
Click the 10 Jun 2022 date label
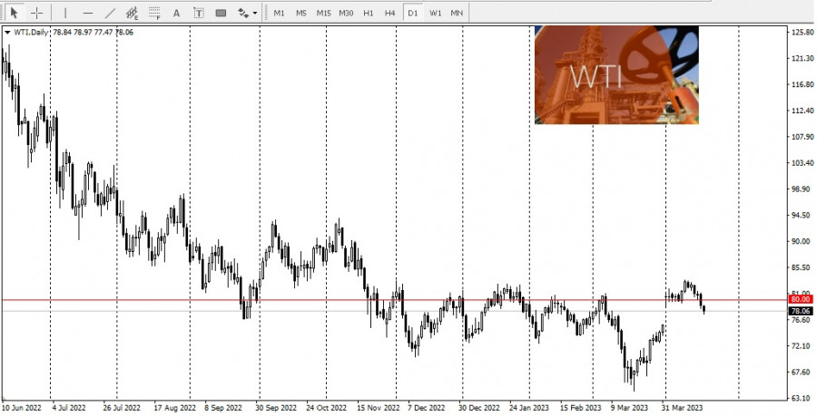pos(21,408)
